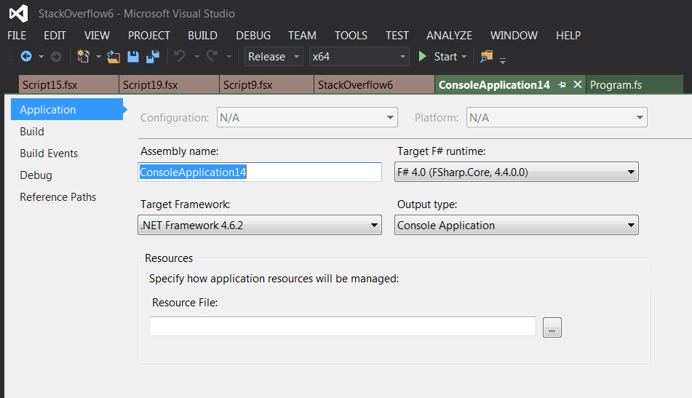Pin the ConsoleApplication14 tab
This screenshot has width=692, height=398.
562,85
